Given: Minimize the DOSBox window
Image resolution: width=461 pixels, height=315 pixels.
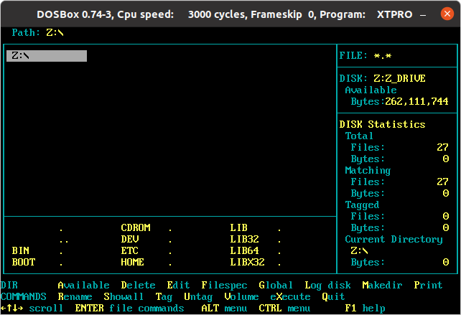Looking at the screenshot, I should pos(423,14).
